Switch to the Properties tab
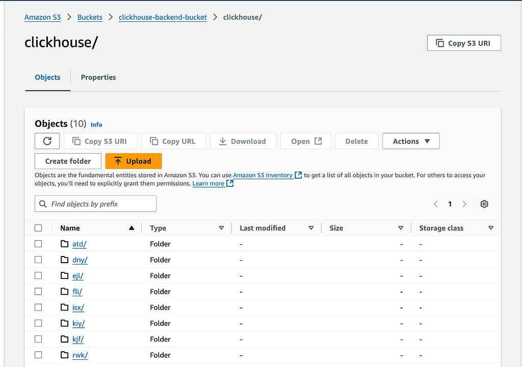The width and height of the screenshot is (522, 367). point(98,77)
